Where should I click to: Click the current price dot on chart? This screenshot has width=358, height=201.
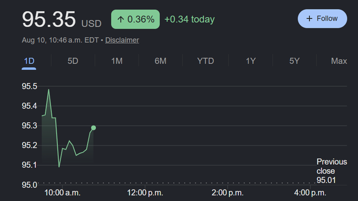pyautogui.click(x=93, y=128)
